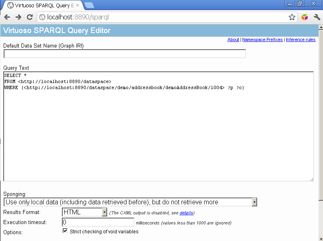Click the Default Data Set Name field
This screenshot has height=241, width=323.
125,54
